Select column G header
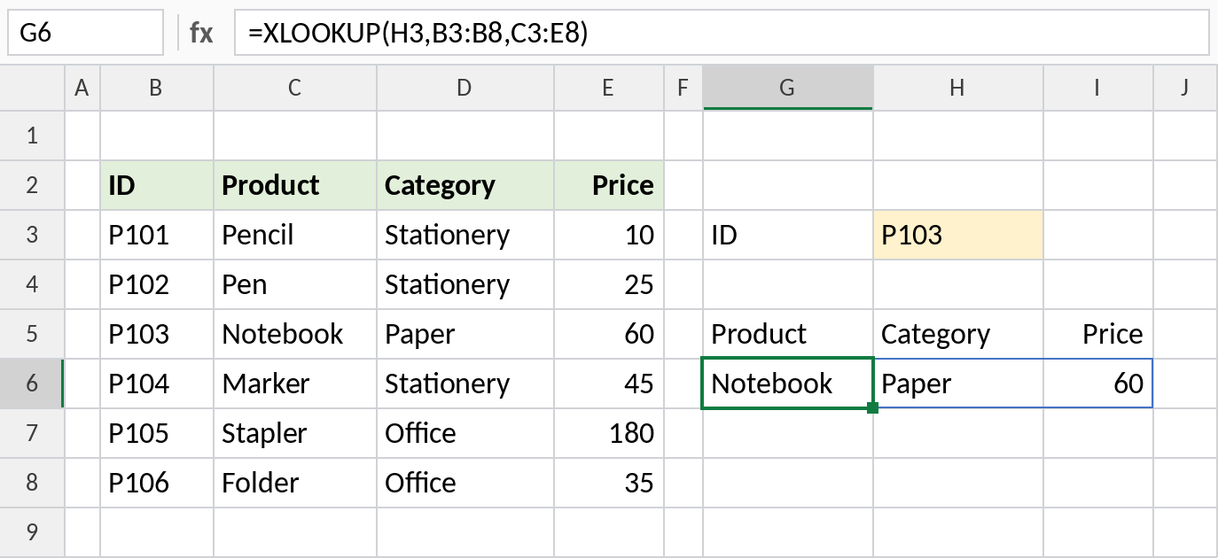 pyautogui.click(x=787, y=87)
